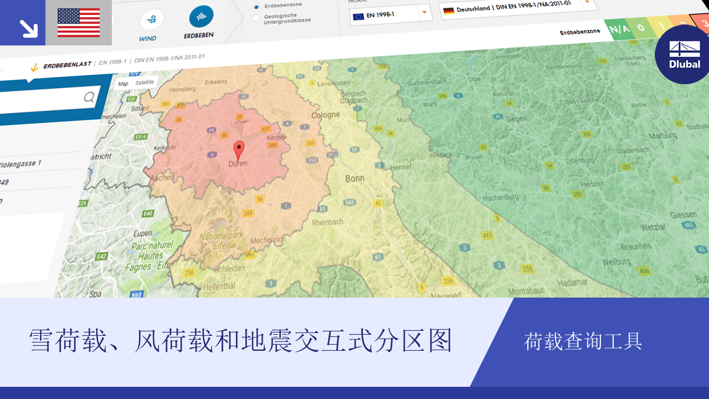Click the red map pin at Düren
709x399 pixels.
point(239,150)
